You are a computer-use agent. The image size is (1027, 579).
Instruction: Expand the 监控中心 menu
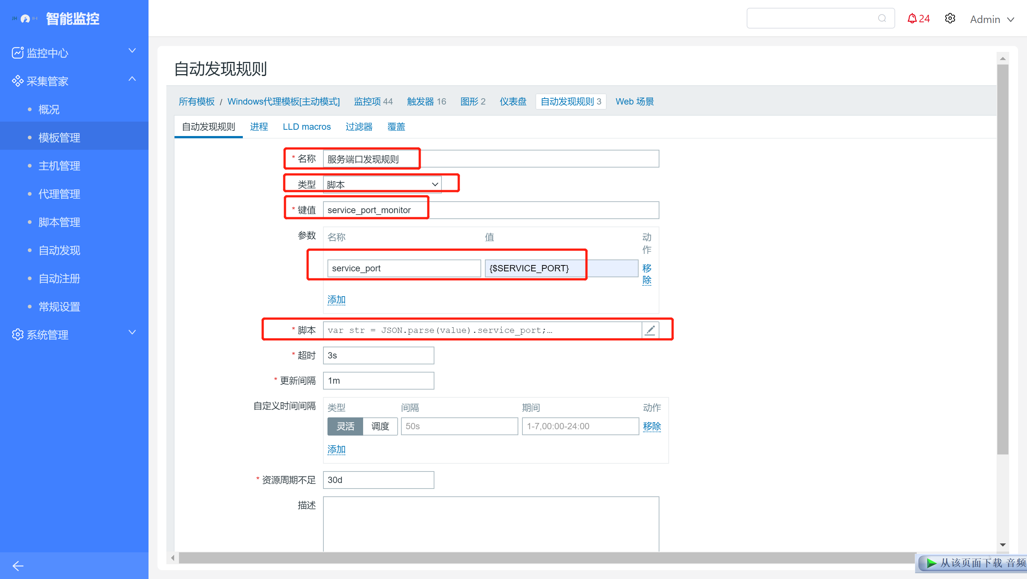(x=132, y=50)
